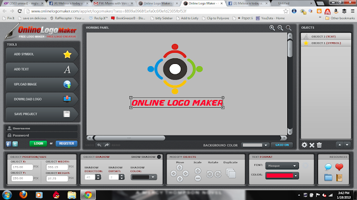Image resolution: width=357 pixels, height=200 pixels.
Task: Click the blue Register button
Action: click(x=66, y=143)
